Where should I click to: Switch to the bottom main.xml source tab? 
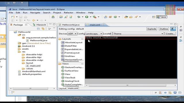point(73,88)
